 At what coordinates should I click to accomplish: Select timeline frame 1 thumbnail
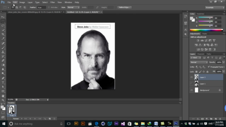click(11, 110)
